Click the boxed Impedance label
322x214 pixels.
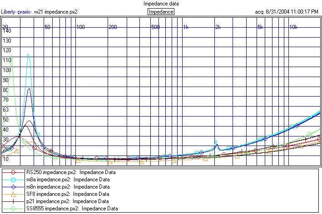(161, 11)
